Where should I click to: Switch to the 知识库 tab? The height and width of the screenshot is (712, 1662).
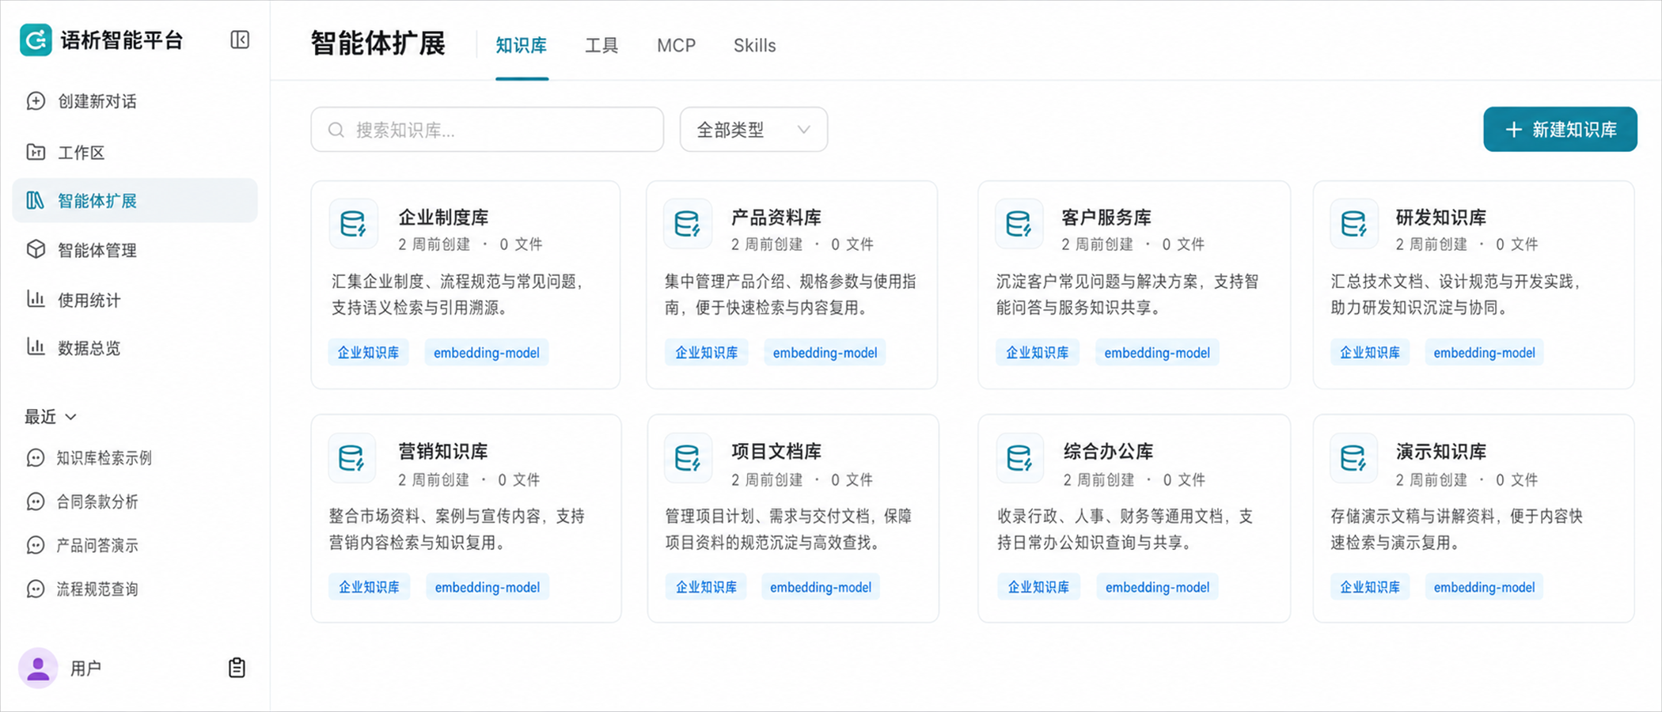522,46
